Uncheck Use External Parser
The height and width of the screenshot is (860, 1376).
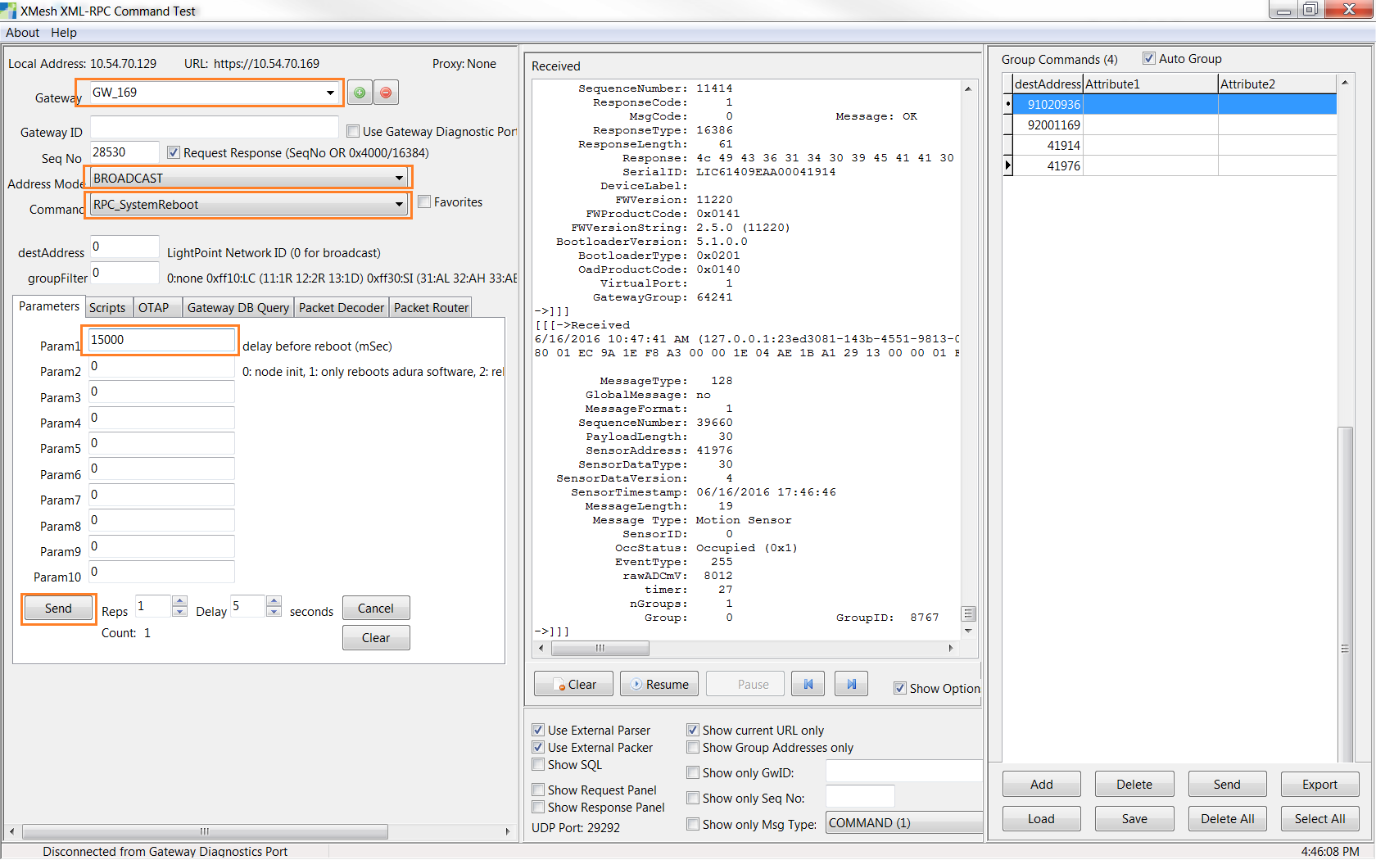(x=538, y=730)
